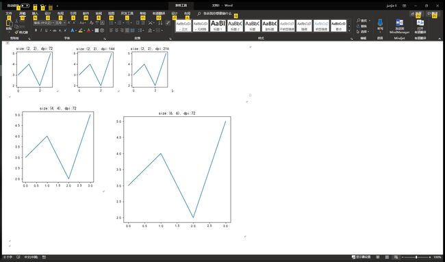The width and height of the screenshot is (445, 262).
Task: Open the font size dropdown
Action: pos(64,23)
